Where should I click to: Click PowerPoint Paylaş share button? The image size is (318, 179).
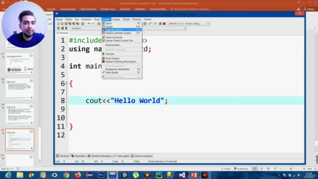pyautogui.click(x=309, y=9)
